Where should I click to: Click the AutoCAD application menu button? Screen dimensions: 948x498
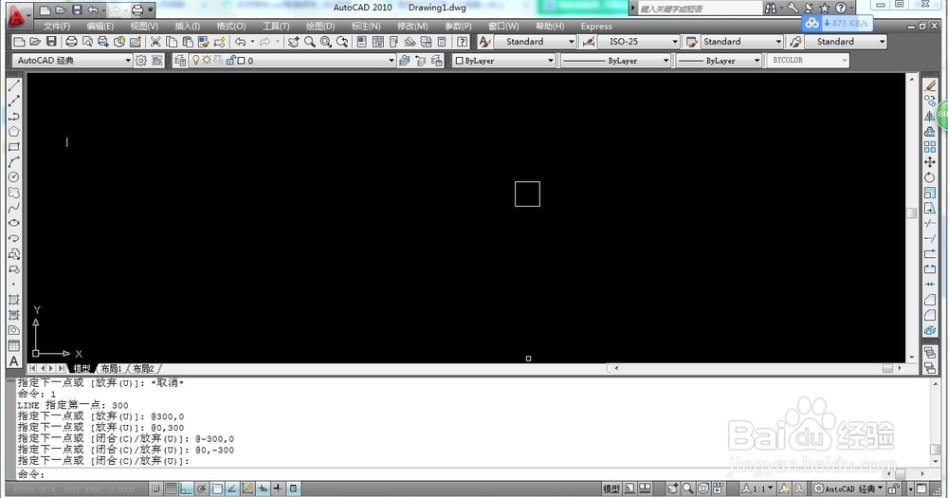pyautogui.click(x=19, y=15)
